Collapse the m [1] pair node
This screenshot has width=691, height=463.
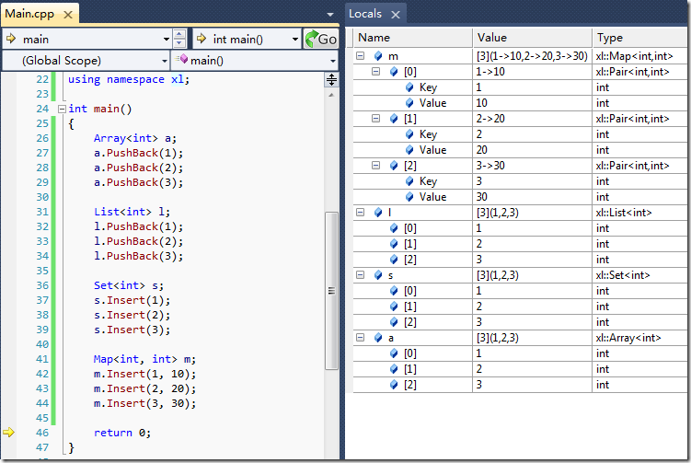coord(376,118)
